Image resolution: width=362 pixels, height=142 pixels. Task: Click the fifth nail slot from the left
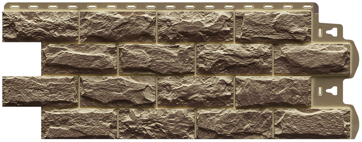[92, 6]
